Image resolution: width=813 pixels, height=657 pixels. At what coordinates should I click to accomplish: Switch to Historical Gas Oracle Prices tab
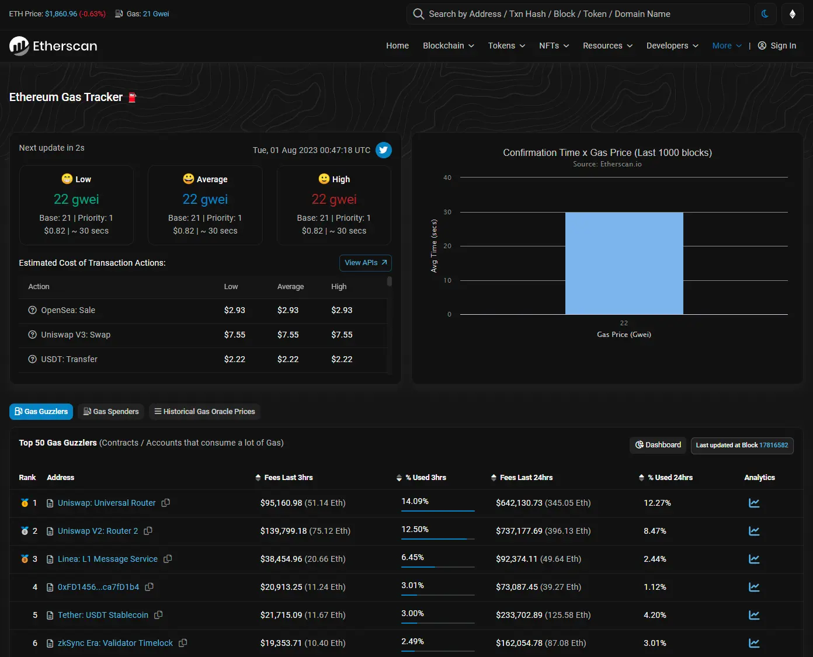[x=204, y=412]
